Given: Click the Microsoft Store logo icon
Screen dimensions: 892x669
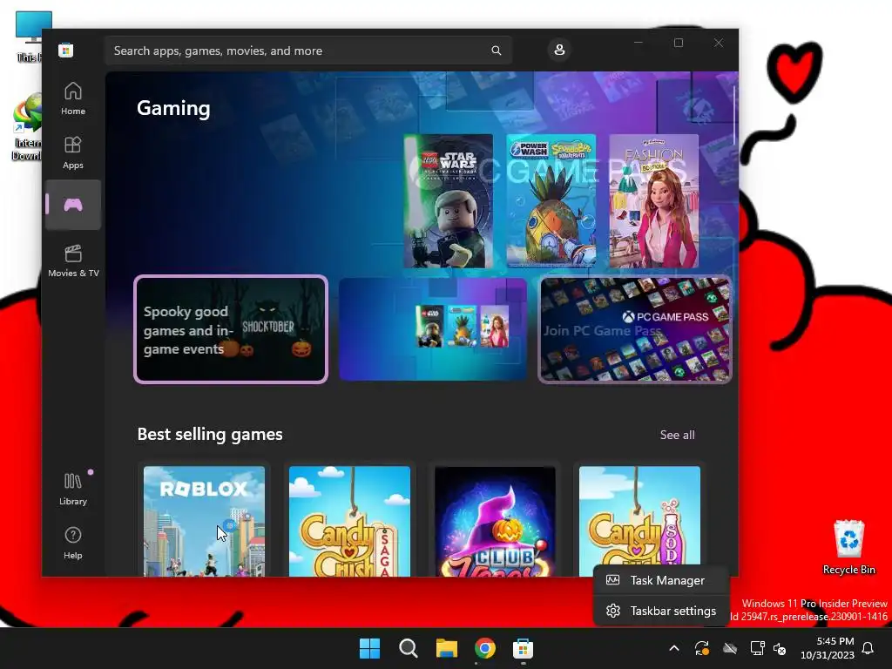Looking at the screenshot, I should tap(66, 50).
